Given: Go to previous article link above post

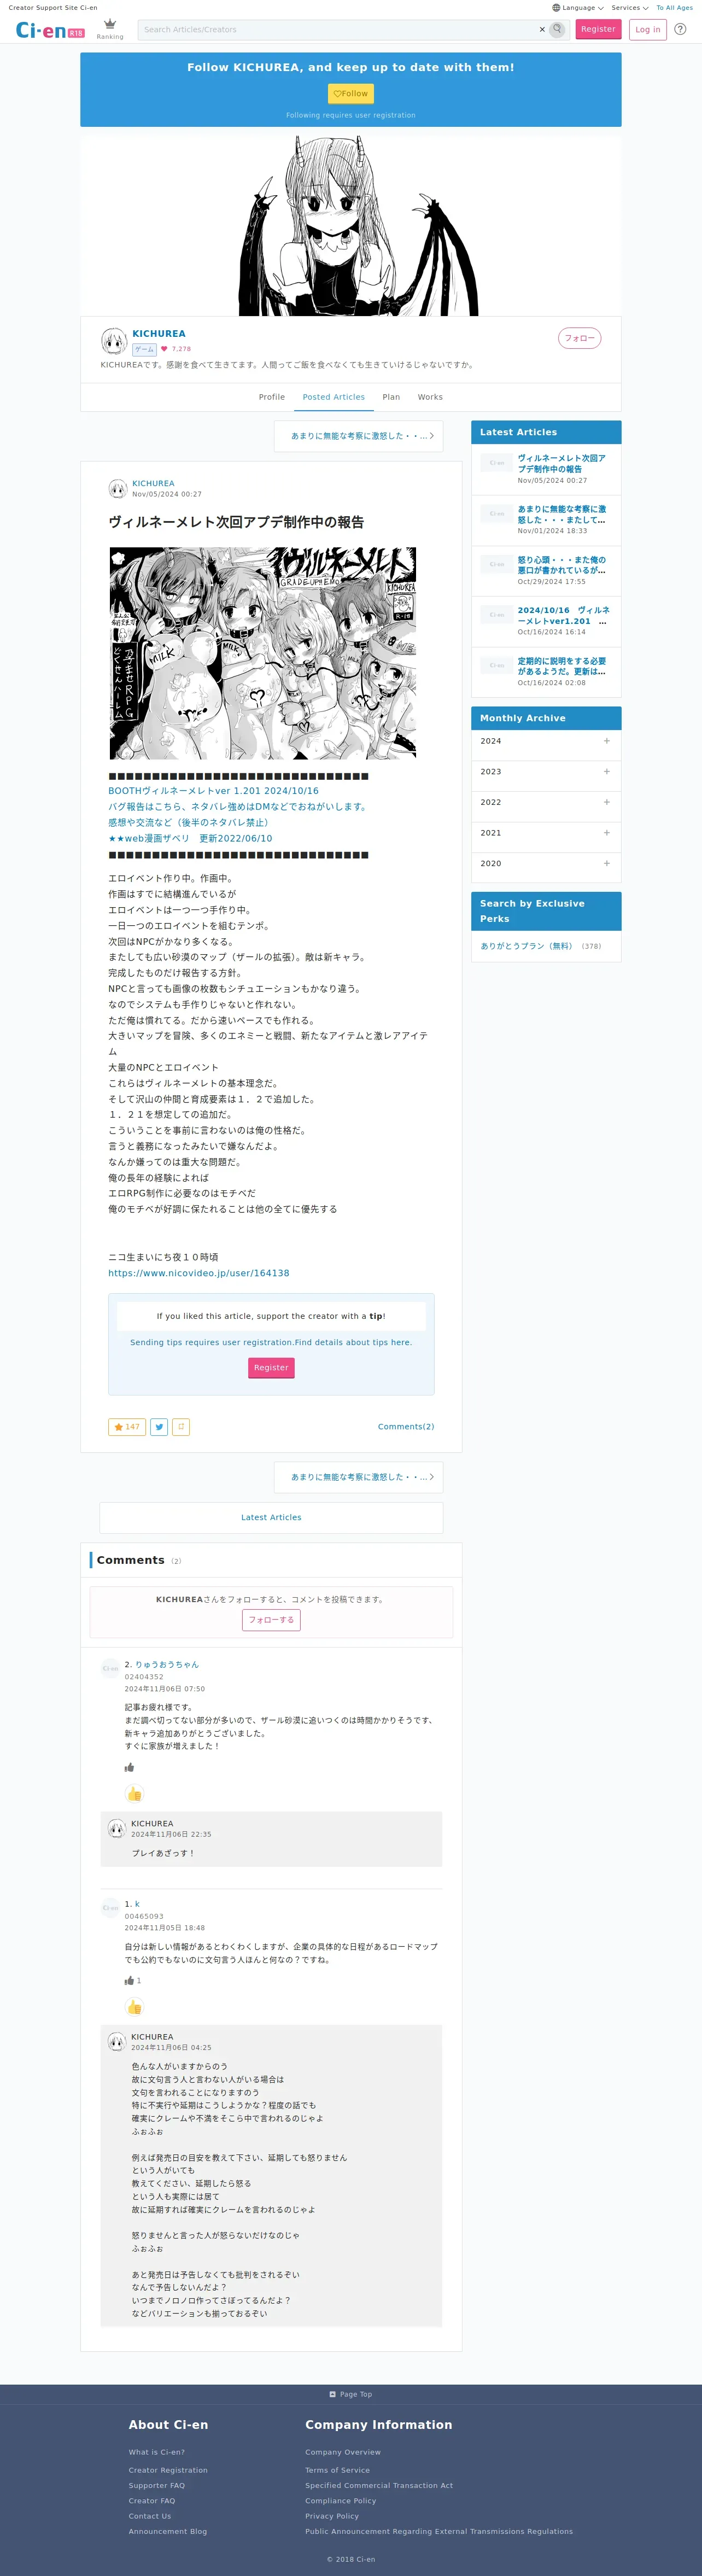Looking at the screenshot, I should coord(359,436).
